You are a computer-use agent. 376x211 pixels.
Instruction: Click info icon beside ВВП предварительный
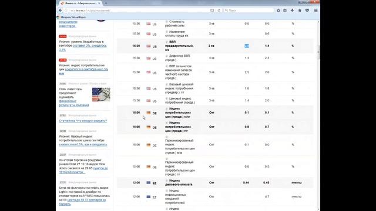coord(167,42)
